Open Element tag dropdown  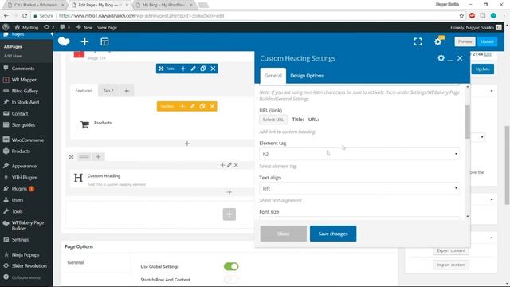click(359, 154)
